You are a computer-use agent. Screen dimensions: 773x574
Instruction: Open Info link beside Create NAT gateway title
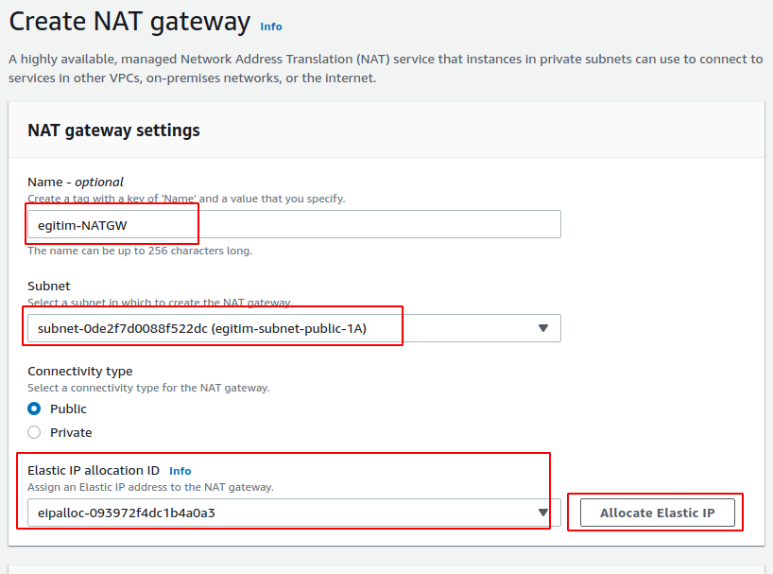(270, 26)
